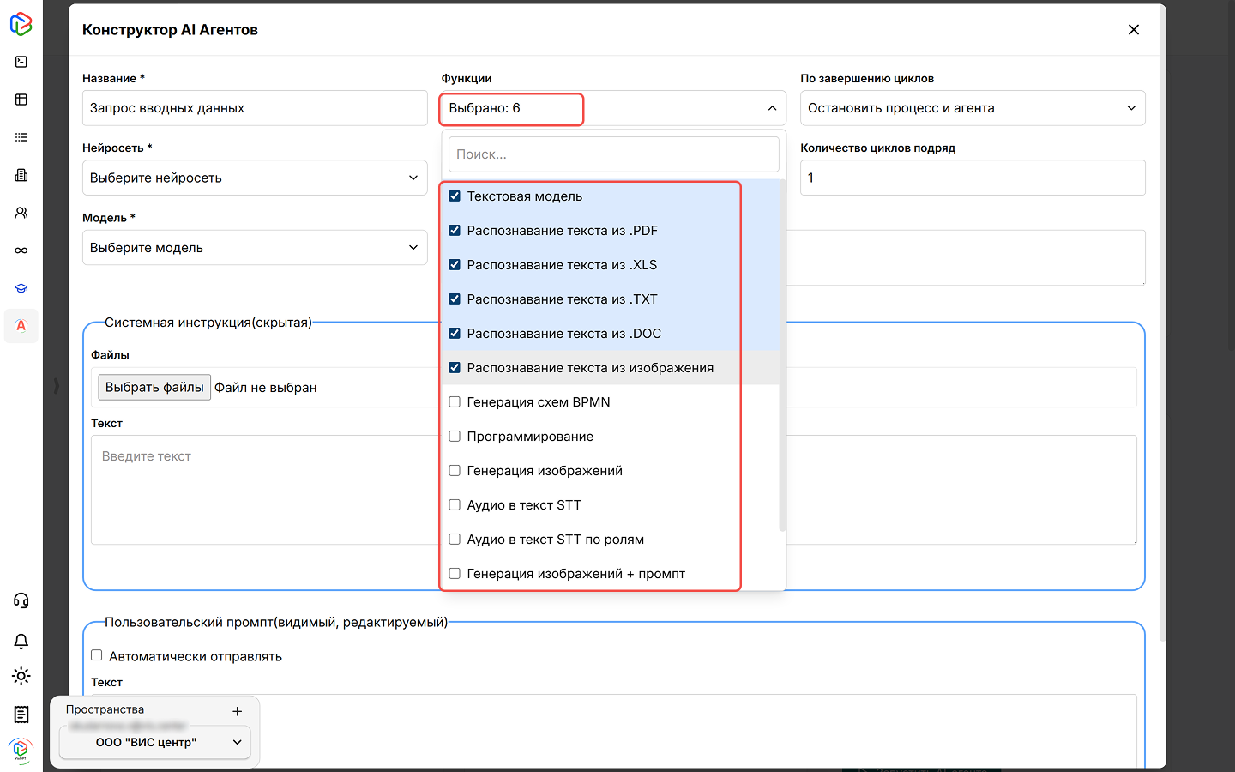Enable the Автоматически отправлять checkbox
This screenshot has height=772, width=1235.
pyautogui.click(x=97, y=655)
